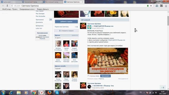Click Ответить link under post

(101, 79)
